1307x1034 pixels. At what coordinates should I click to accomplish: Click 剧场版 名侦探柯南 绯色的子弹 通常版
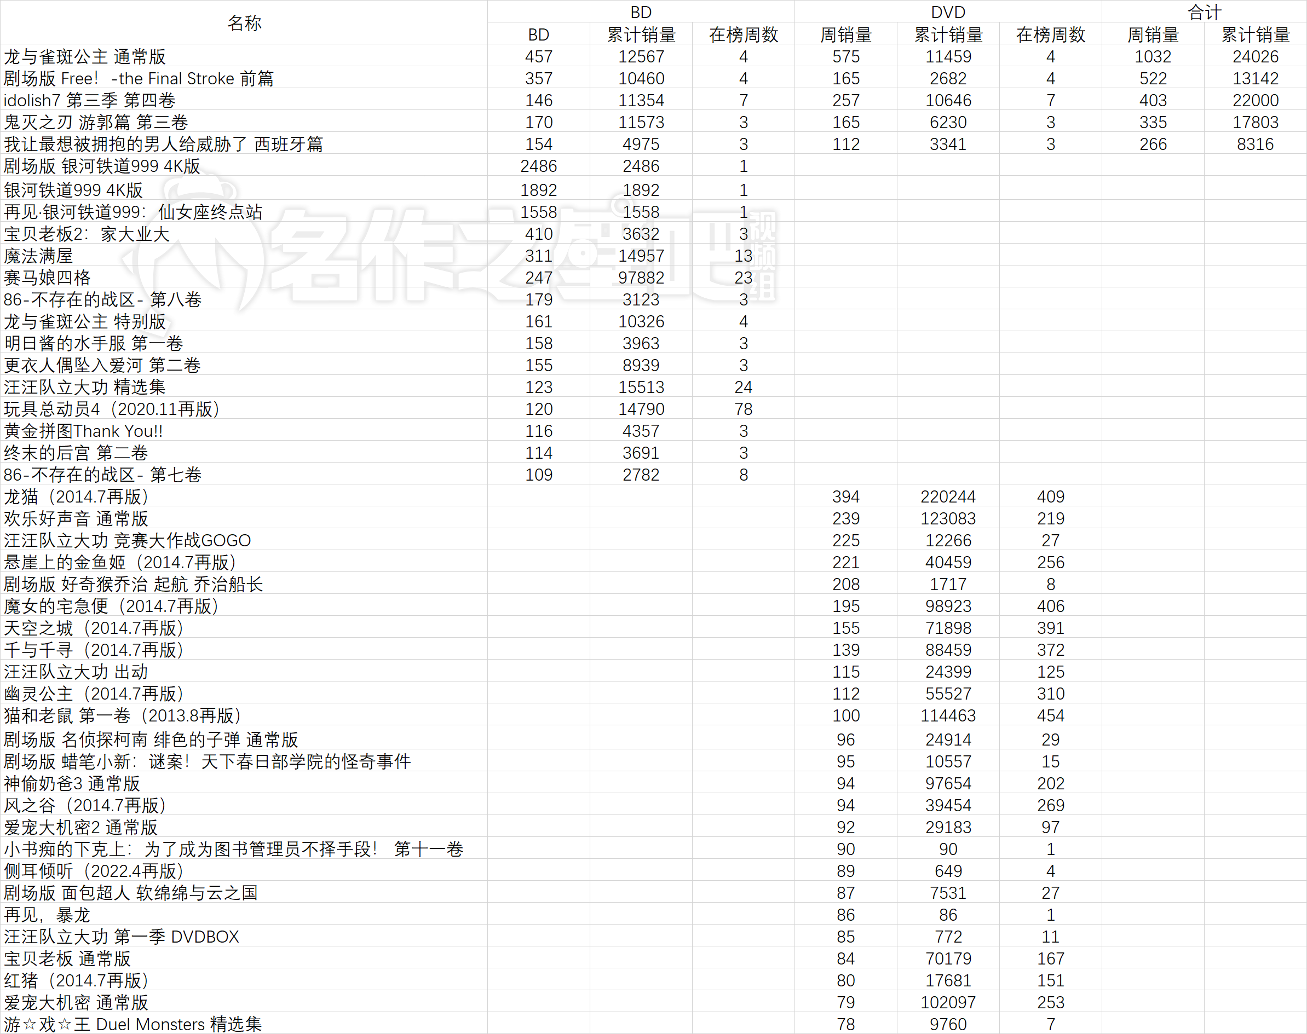[x=151, y=739]
